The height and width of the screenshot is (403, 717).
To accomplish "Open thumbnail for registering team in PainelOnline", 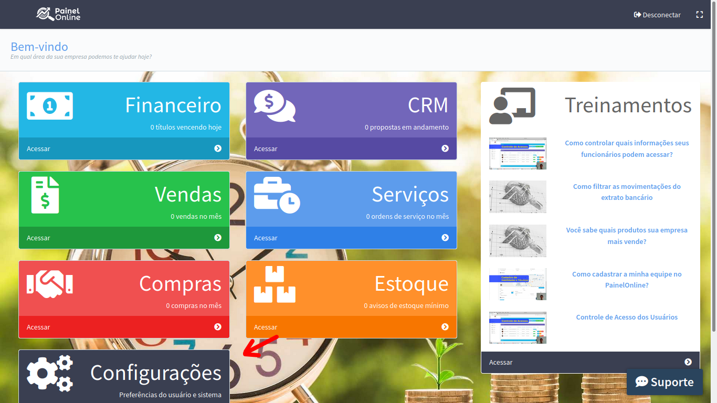I will click(x=518, y=284).
